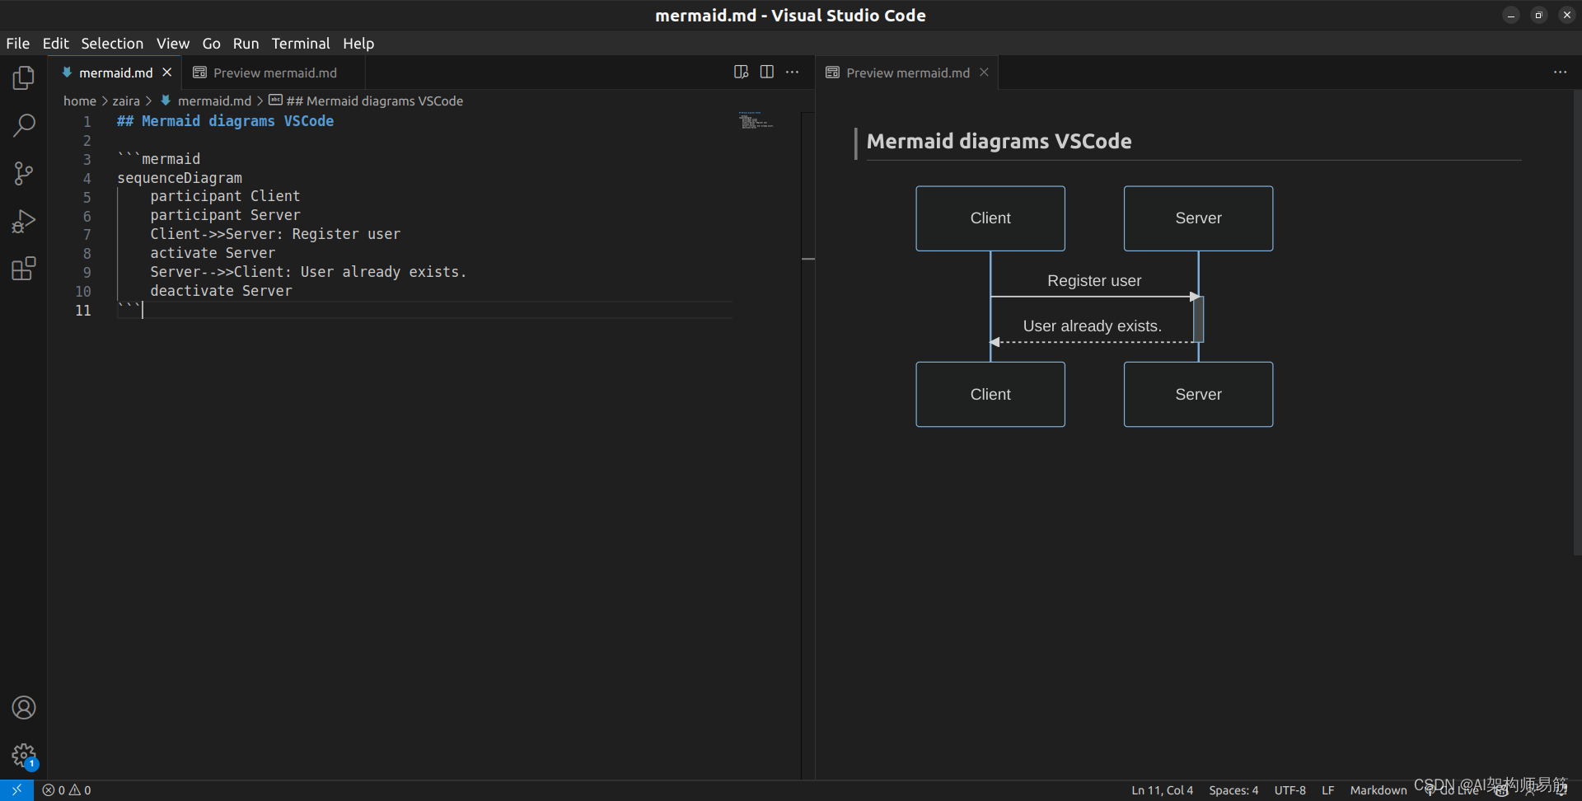Click the bottom Client box in diagram
Image resolution: width=1582 pixels, height=801 pixels.
(990, 395)
